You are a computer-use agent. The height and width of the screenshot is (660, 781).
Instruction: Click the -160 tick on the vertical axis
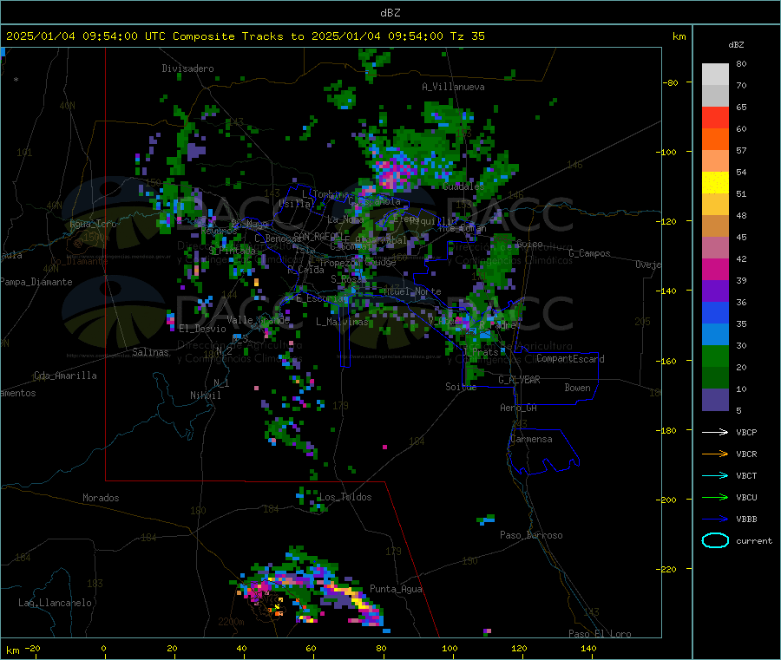pos(668,361)
